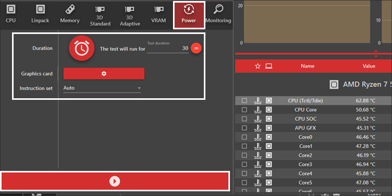Click temperature icon in CPU Core row
392x196 pixels.
pyautogui.click(x=258, y=110)
